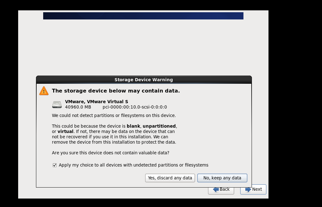Click the pci-0000:00:10.0-scsi-0:0:0:0 path
The image size is (322, 207).
point(135,107)
